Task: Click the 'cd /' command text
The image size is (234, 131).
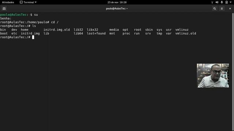Action: coord(54,22)
